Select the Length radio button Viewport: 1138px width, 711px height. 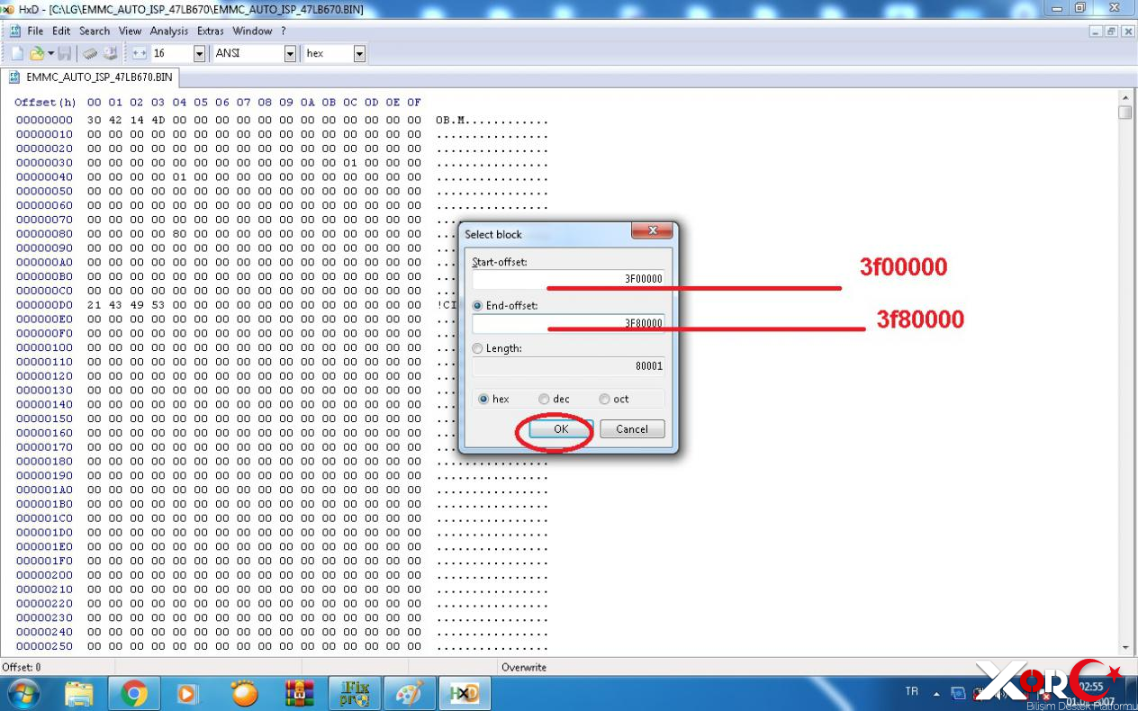click(x=478, y=348)
